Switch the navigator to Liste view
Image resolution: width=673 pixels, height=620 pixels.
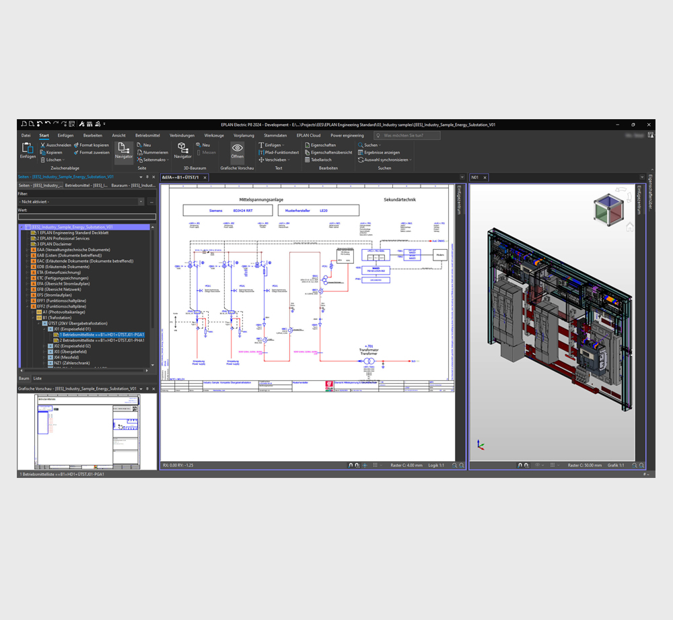pyautogui.click(x=38, y=379)
